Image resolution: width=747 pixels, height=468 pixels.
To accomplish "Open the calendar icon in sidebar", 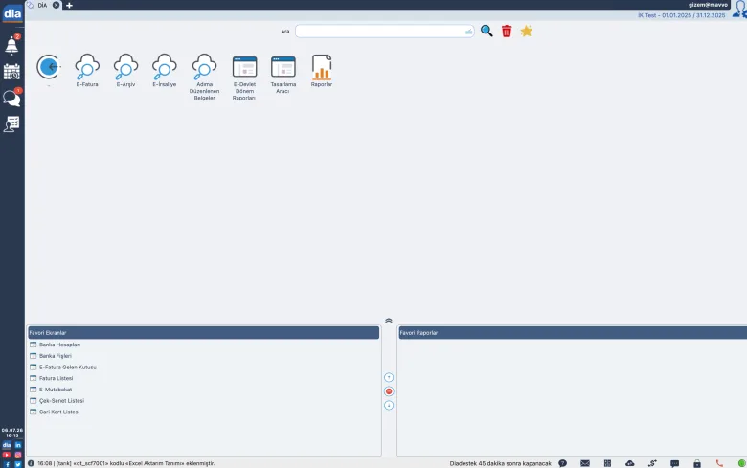I will tap(11, 72).
